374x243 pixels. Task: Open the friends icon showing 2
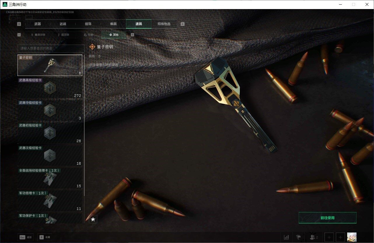(314, 237)
